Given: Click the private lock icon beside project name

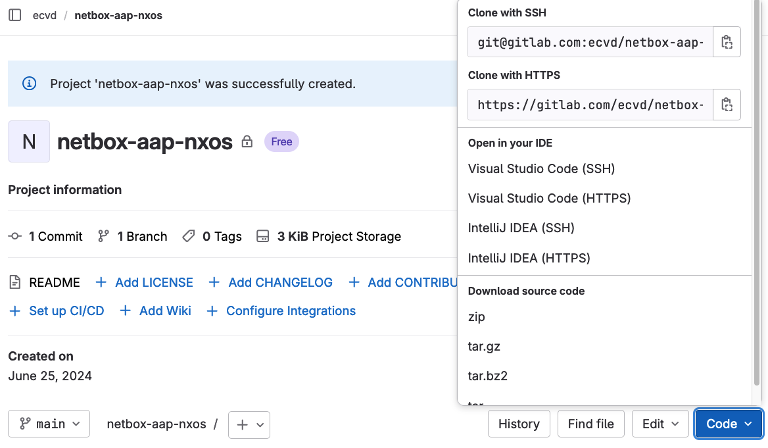Looking at the screenshot, I should pyautogui.click(x=247, y=141).
